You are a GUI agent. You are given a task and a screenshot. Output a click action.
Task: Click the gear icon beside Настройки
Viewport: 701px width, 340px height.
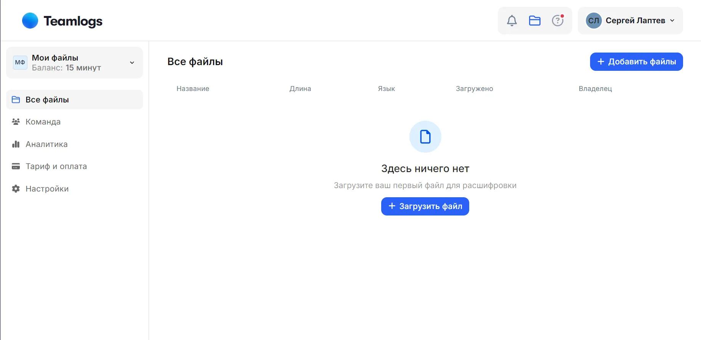[x=16, y=189]
